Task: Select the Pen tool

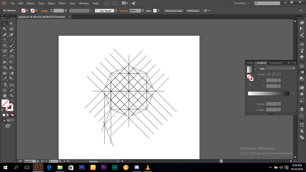Action: (x=4, y=35)
